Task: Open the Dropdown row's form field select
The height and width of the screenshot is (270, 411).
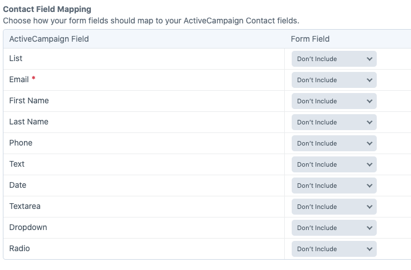Action: (x=334, y=228)
